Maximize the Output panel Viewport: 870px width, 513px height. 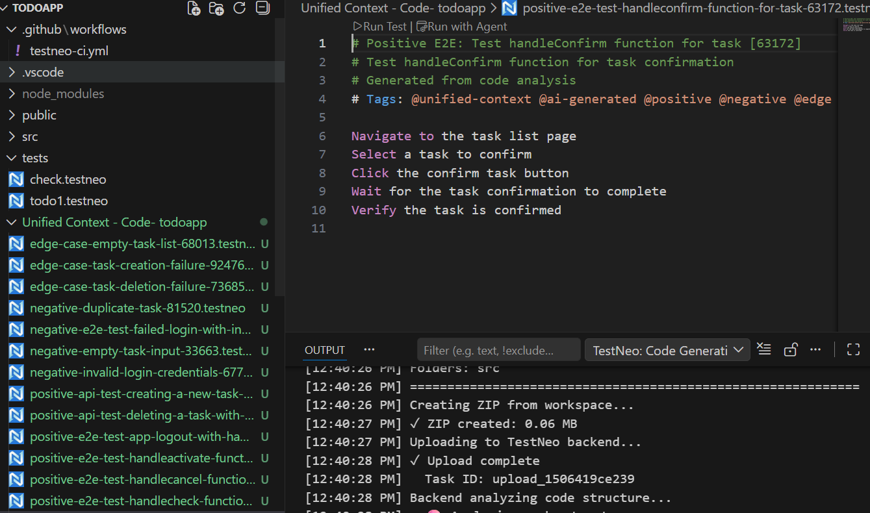pos(853,349)
